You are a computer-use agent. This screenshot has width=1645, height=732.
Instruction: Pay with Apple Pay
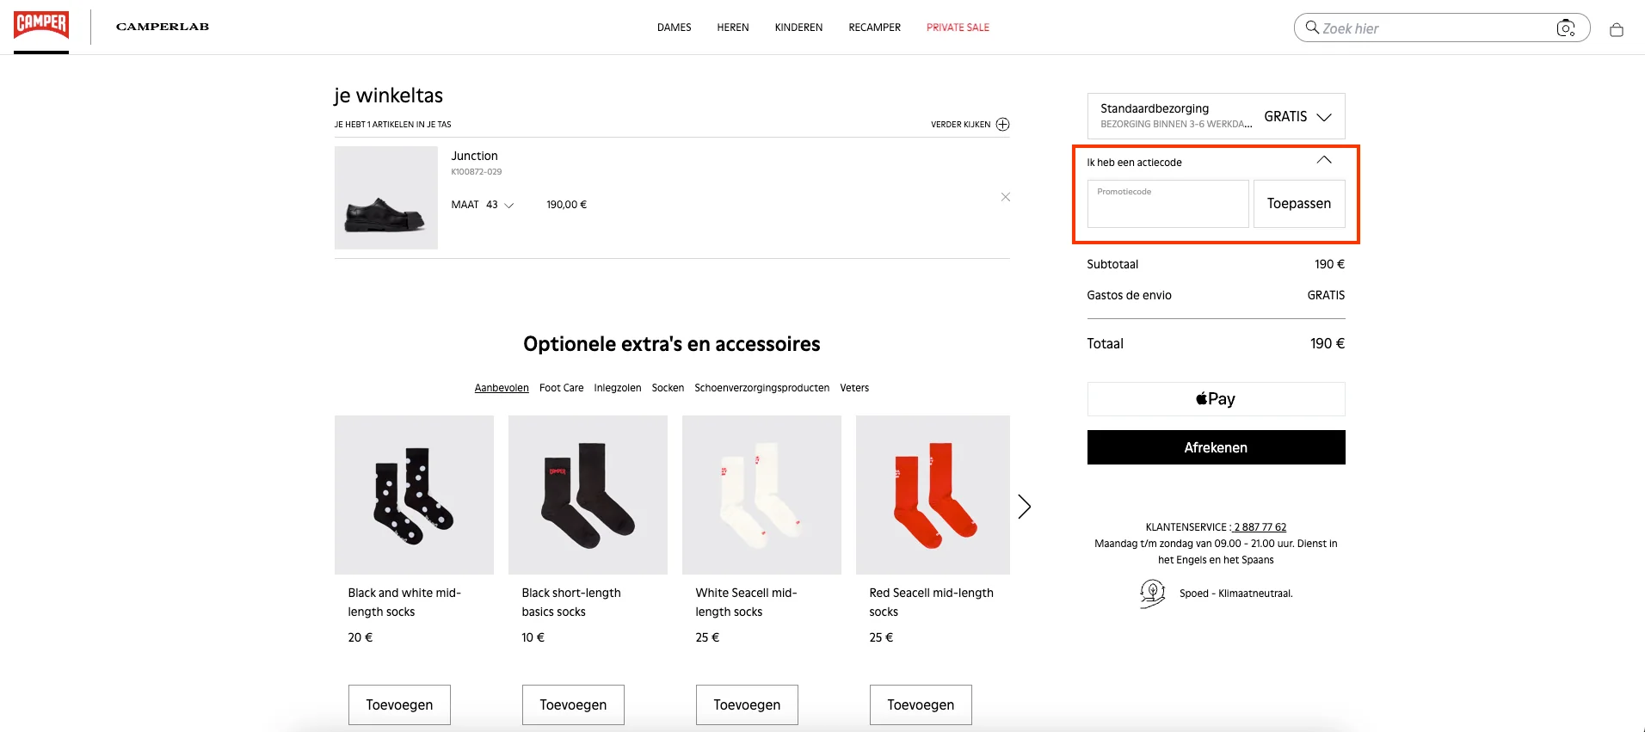point(1216,399)
